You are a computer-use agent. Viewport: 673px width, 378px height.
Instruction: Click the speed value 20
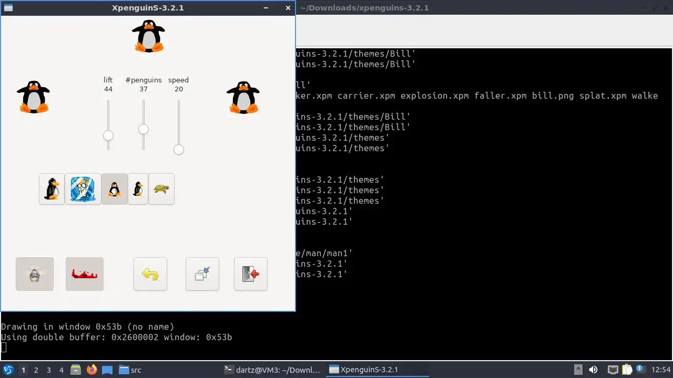click(x=179, y=89)
